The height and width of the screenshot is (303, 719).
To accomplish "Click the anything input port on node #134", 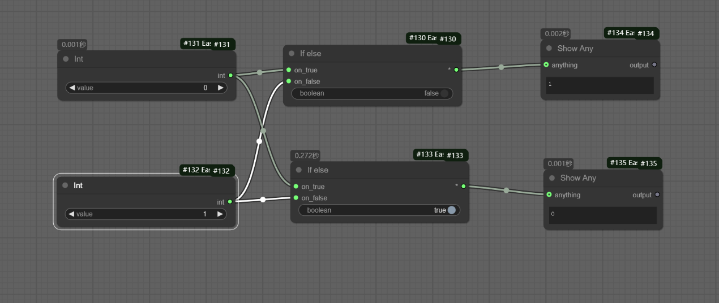I will (x=546, y=65).
